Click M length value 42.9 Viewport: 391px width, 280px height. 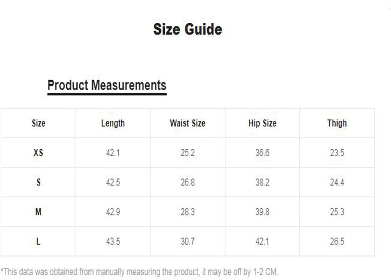click(113, 212)
